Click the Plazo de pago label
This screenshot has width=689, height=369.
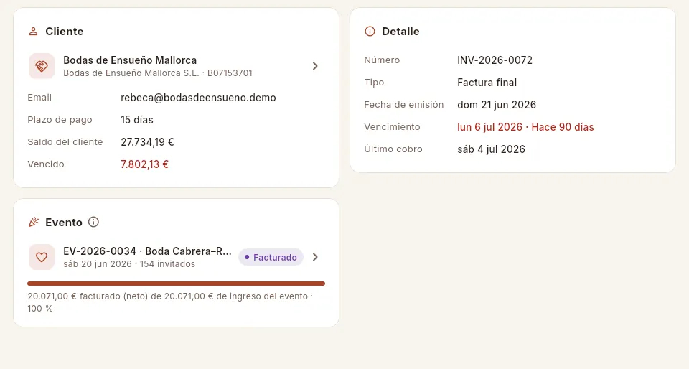(60, 120)
